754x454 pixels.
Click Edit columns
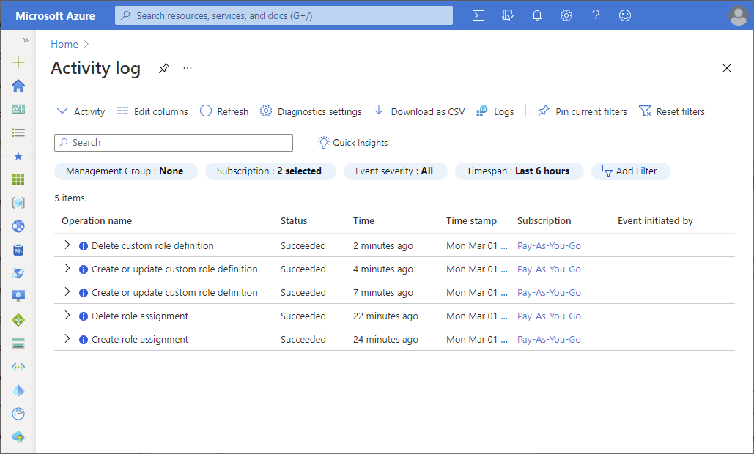(x=152, y=111)
